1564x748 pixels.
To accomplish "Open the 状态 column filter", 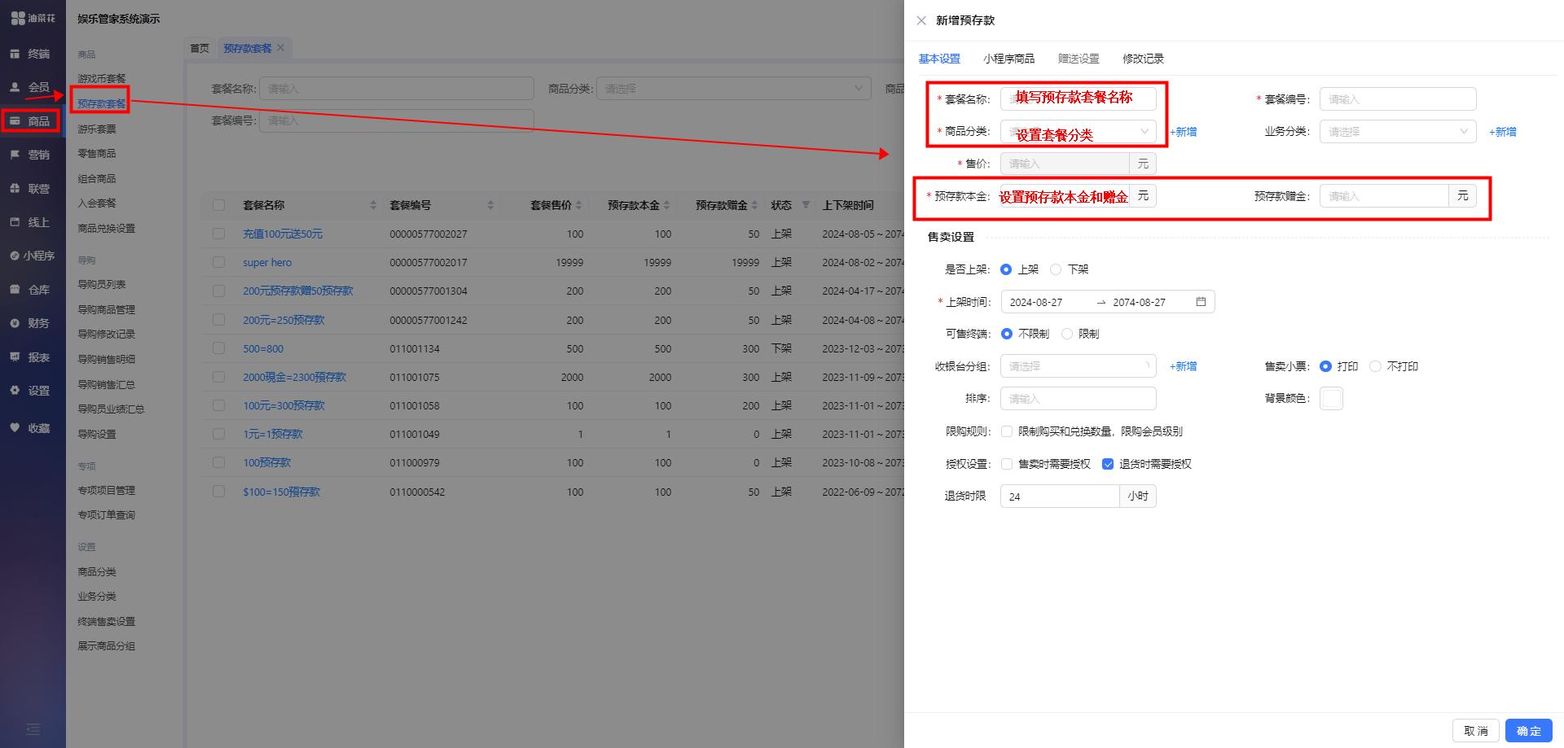I will pyautogui.click(x=806, y=205).
